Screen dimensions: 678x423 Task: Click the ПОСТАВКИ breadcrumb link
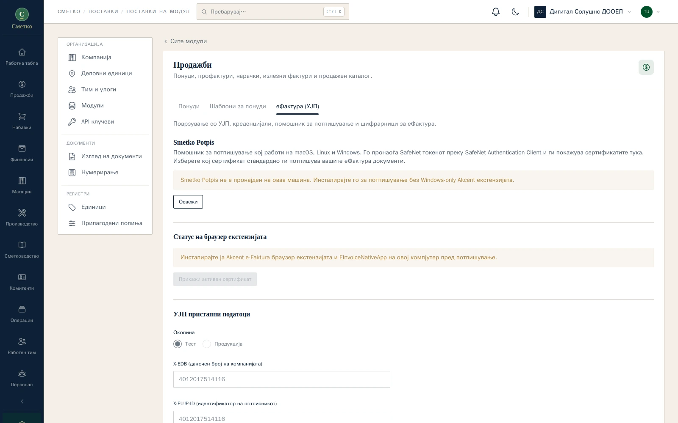tap(103, 11)
